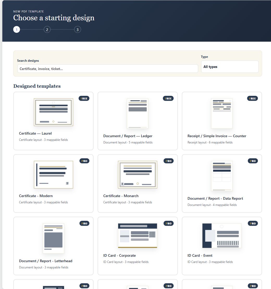
Task: Click FREE badge on Ledger report card
Action: [x=168, y=98]
